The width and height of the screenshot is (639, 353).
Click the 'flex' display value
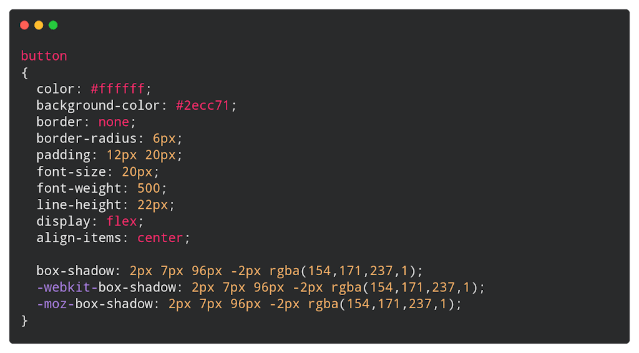point(121,221)
